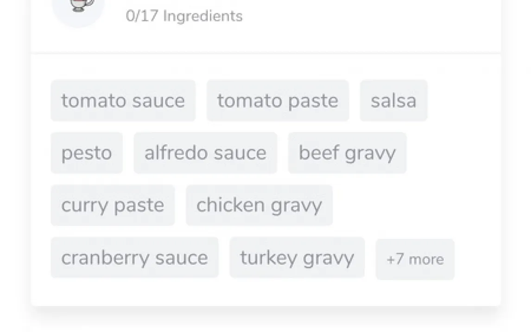Screen dimensions: 531x332
Task: Add turkey gravy to my ingredients
Action: (297, 258)
